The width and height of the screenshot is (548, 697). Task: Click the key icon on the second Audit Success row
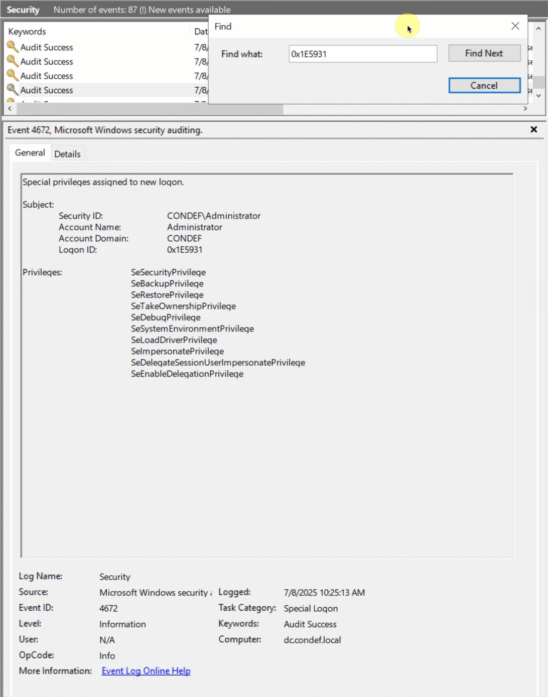coord(12,61)
